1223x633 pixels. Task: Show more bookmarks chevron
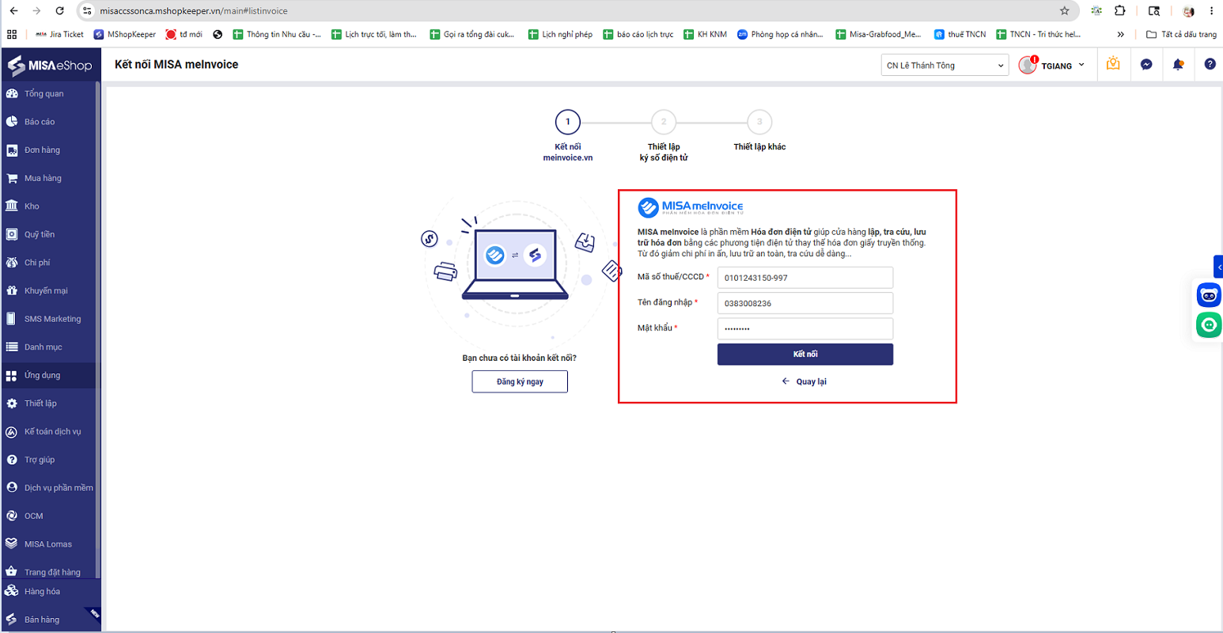tap(1120, 34)
